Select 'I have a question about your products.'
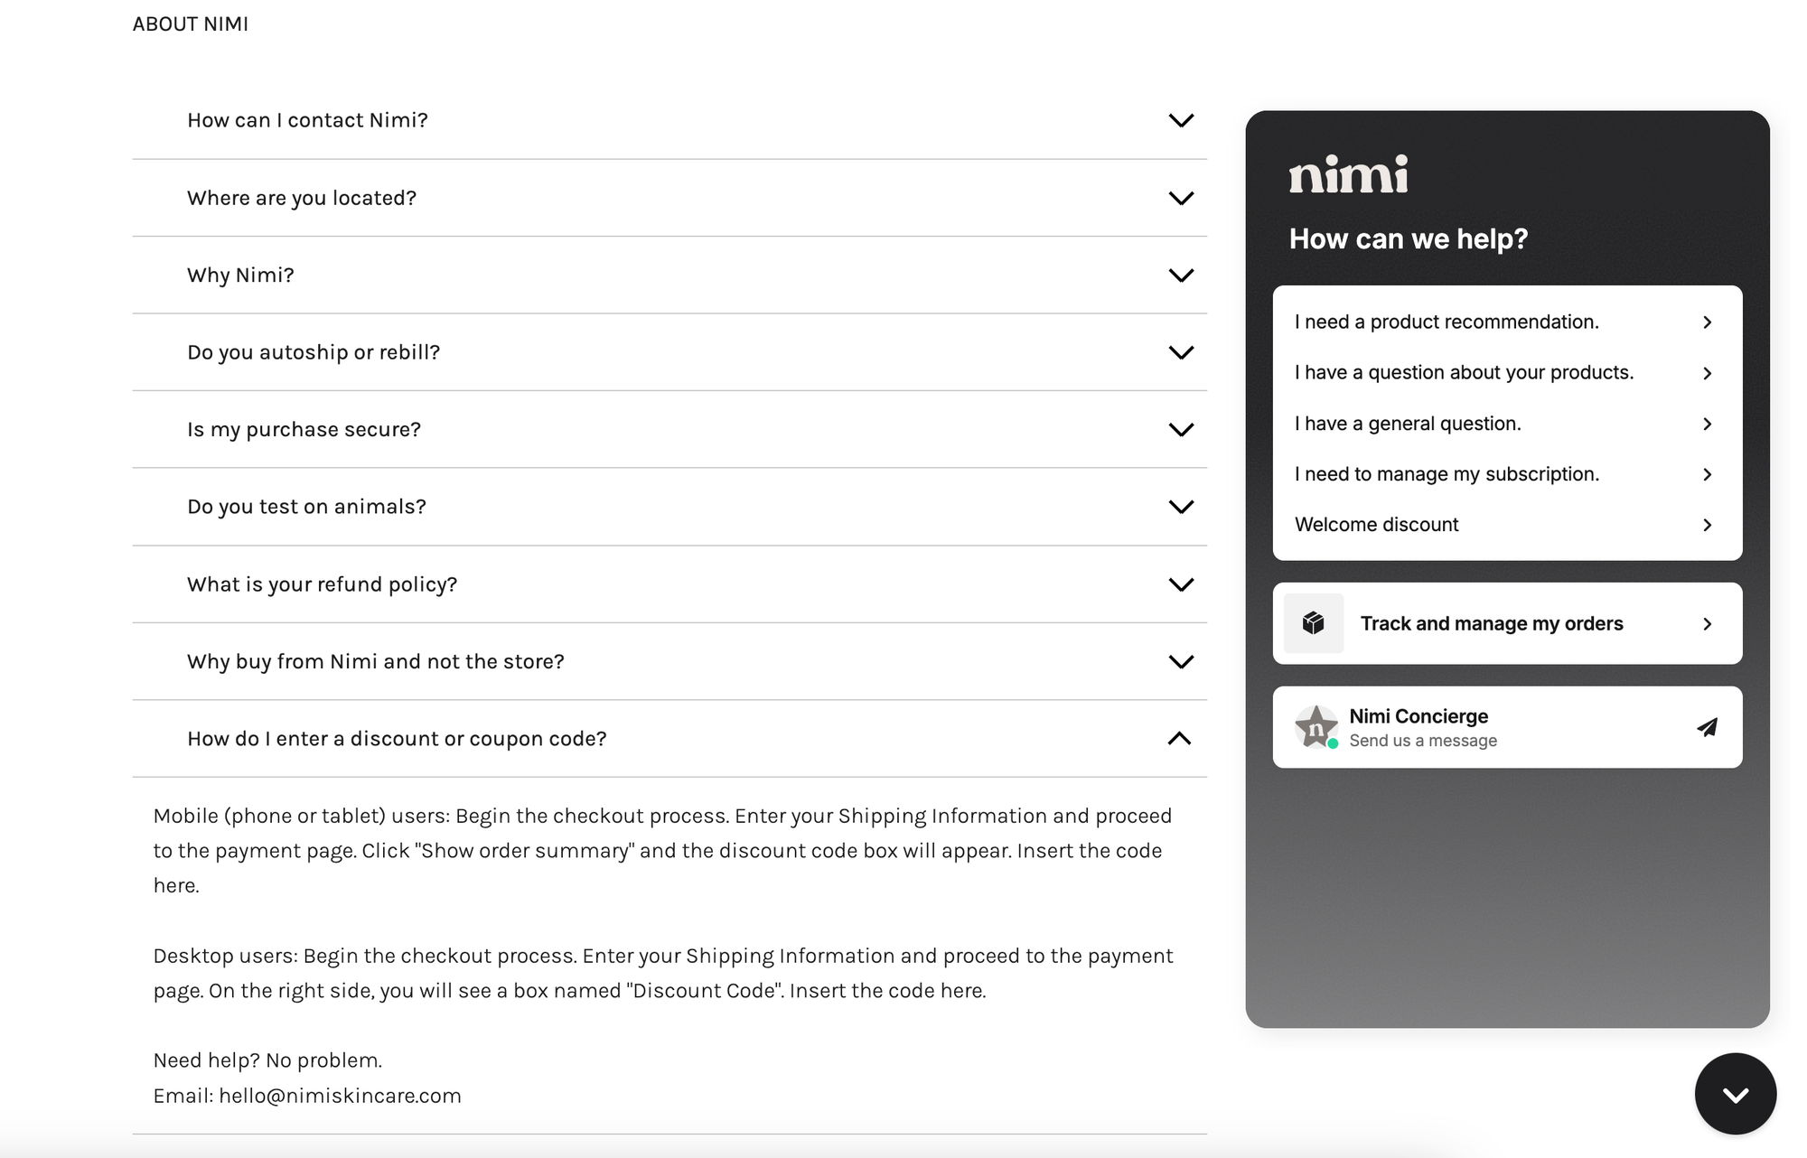This screenshot has height=1158, width=1807. tap(1464, 373)
